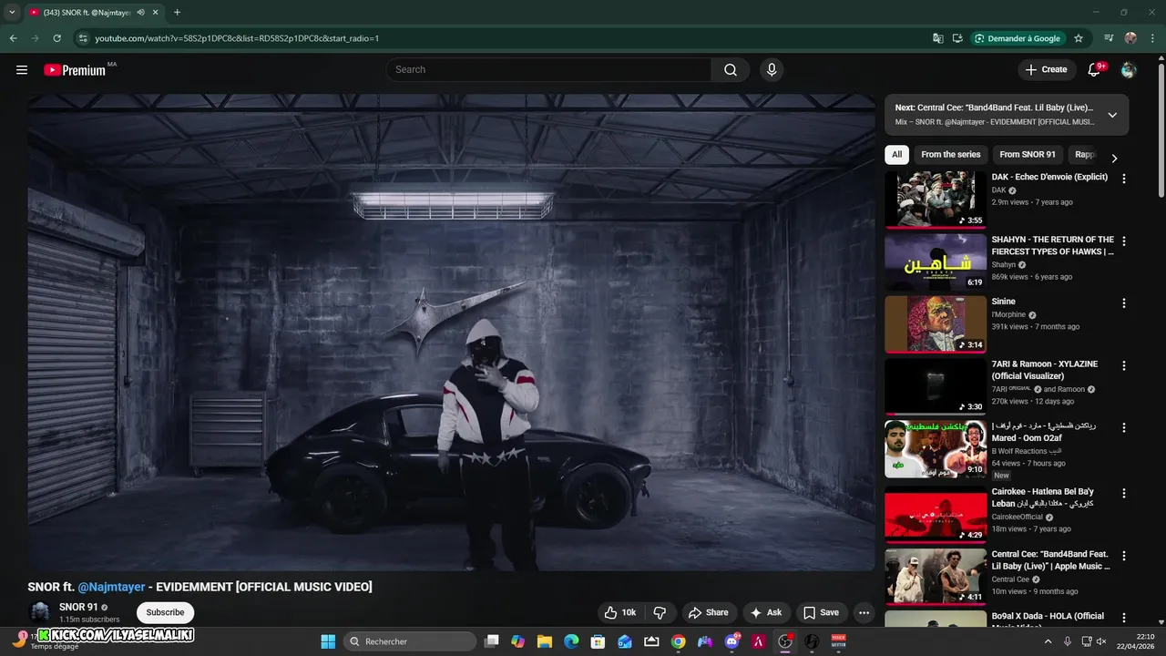Open 7ARI & Ramoon XYLAZINE title
This screenshot has width=1166, height=656.
click(x=1045, y=370)
